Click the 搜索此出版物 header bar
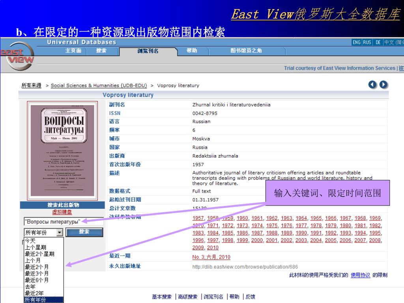 pyautogui.click(x=62, y=205)
